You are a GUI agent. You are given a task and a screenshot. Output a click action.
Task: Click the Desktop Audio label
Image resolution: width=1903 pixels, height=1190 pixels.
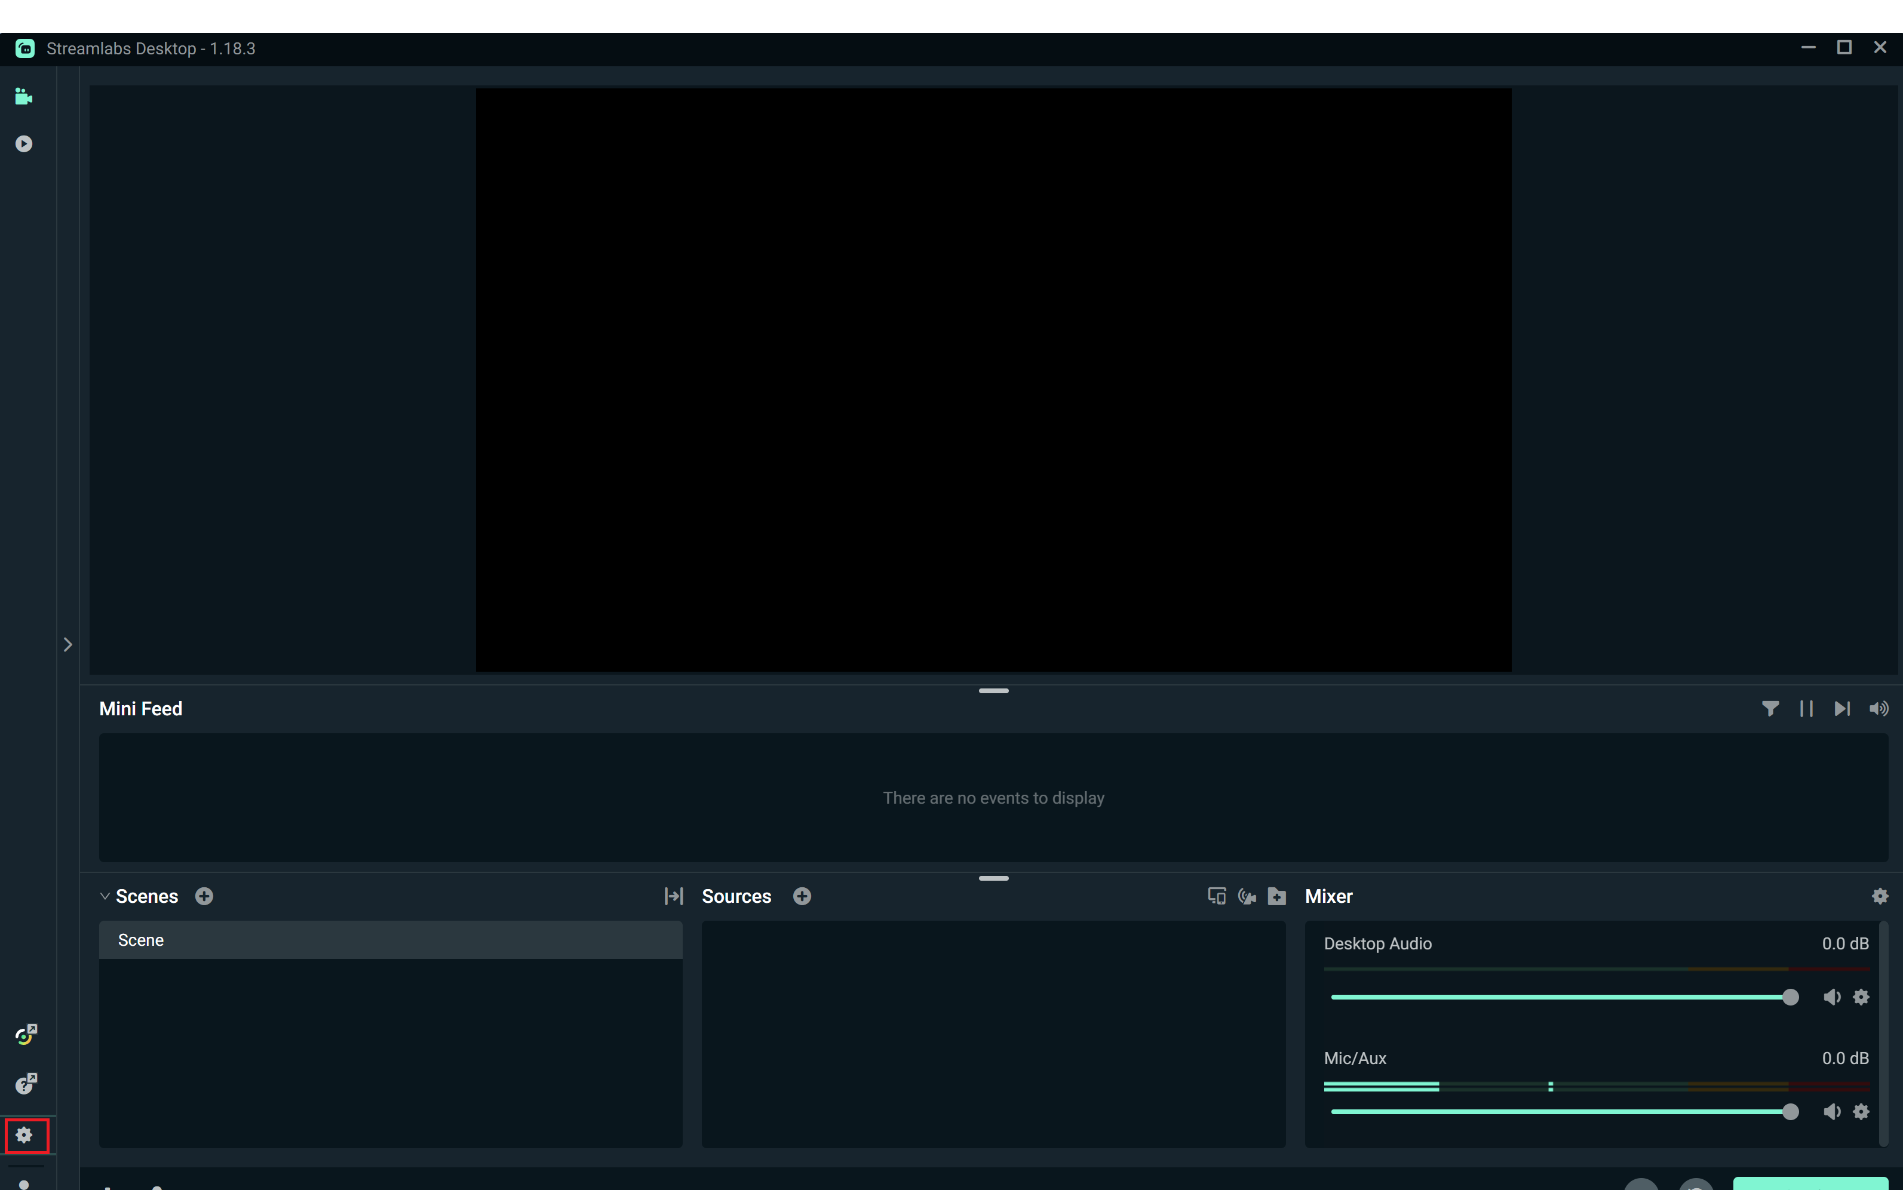tap(1378, 943)
